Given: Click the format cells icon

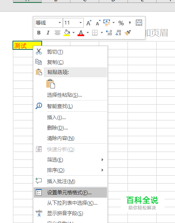Looking at the screenshot, I should click(x=39, y=192).
